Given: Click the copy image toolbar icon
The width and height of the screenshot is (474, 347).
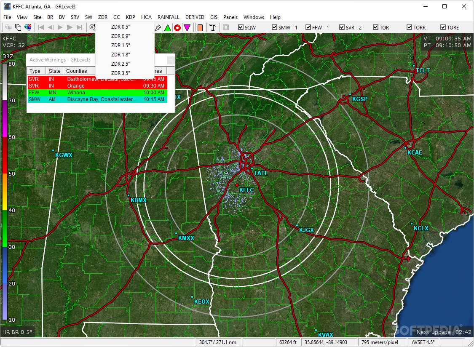Looking at the screenshot, I should coord(18,27).
